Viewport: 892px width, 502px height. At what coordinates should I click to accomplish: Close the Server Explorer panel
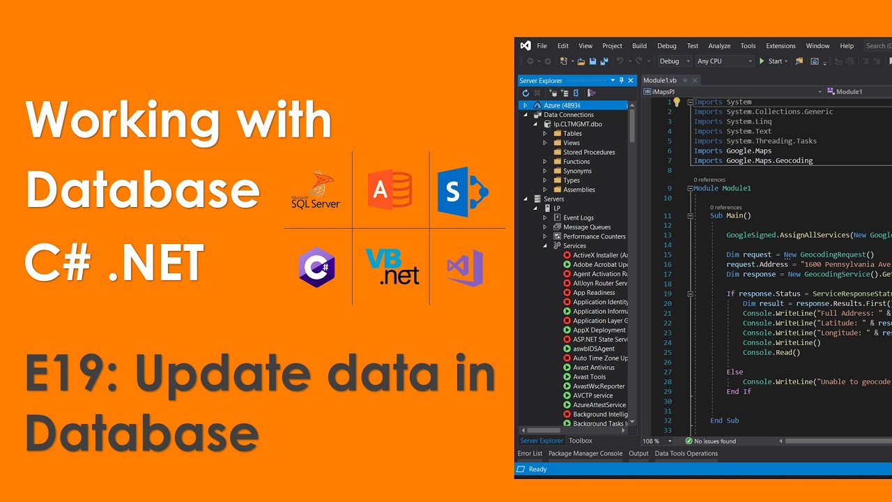point(631,81)
